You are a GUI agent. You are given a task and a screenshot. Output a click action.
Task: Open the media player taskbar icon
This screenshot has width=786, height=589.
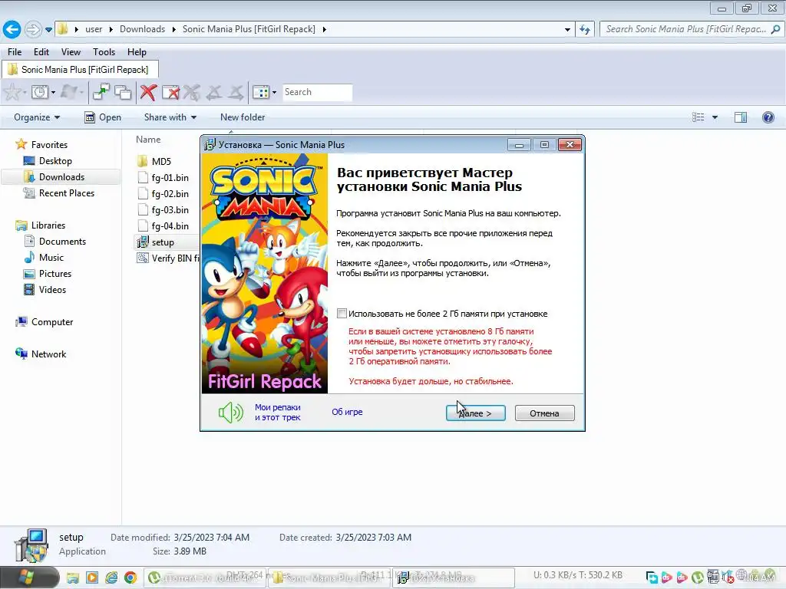[x=92, y=578]
